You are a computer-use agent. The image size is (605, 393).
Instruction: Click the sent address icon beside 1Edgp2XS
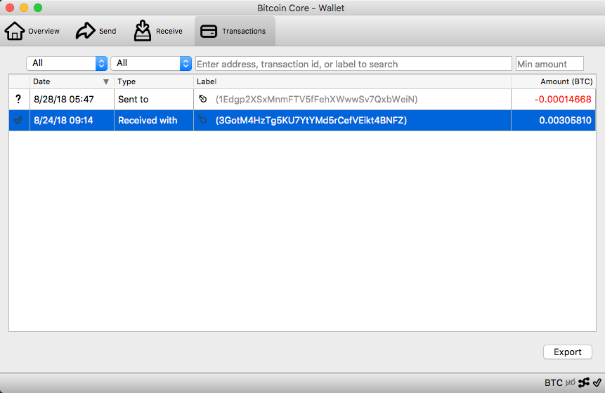point(203,99)
